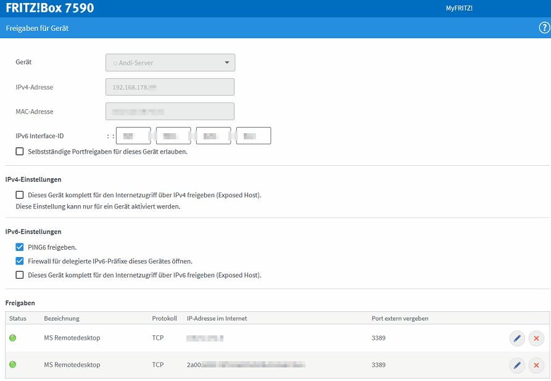Click green status dot of 2a00 share row

pyautogui.click(x=13, y=364)
